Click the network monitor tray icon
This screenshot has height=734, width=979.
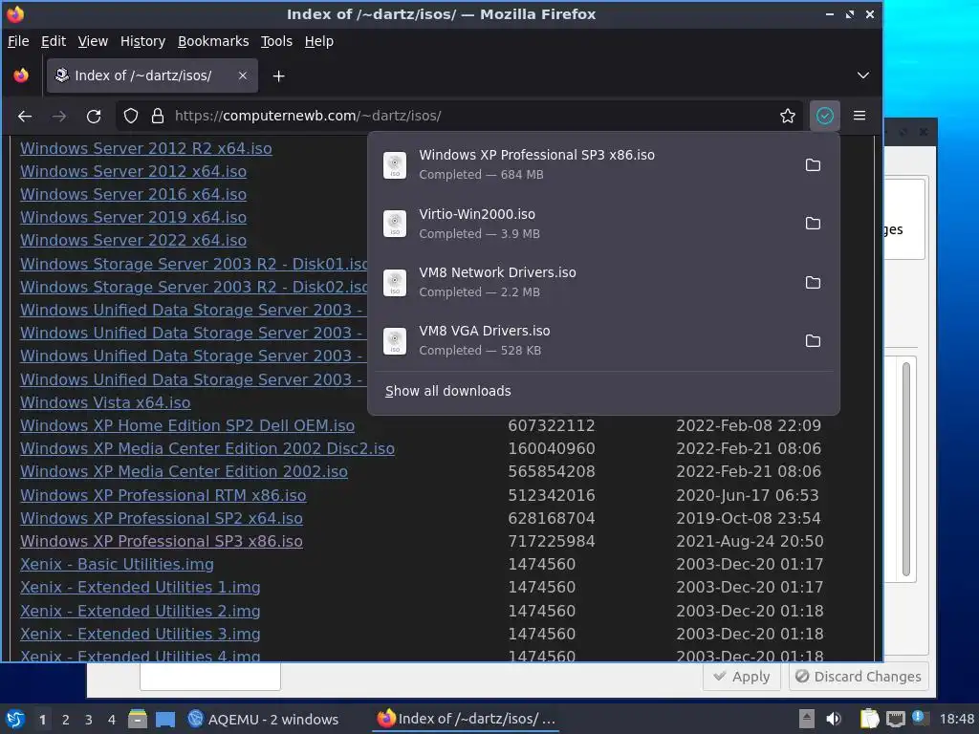[x=895, y=719]
